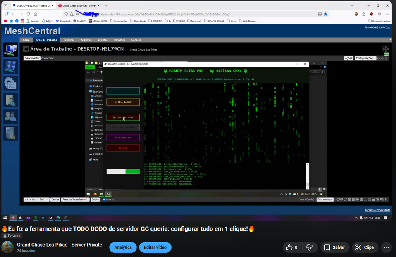Click SEL. BACKUP in ScanIP window
396x257 pixels.
[123, 102]
